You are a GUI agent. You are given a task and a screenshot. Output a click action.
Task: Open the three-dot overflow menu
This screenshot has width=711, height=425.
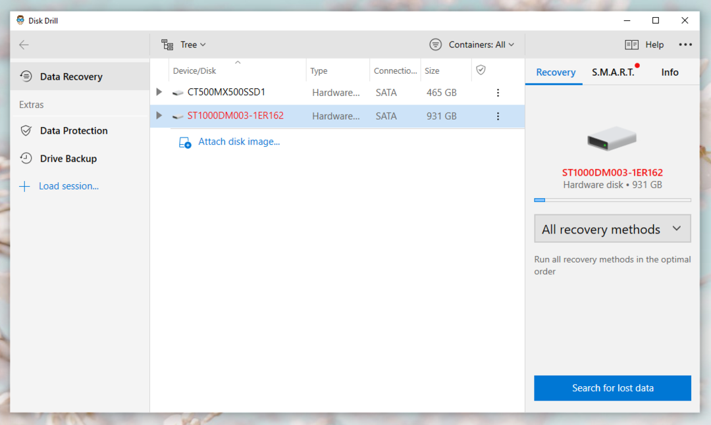[685, 44]
